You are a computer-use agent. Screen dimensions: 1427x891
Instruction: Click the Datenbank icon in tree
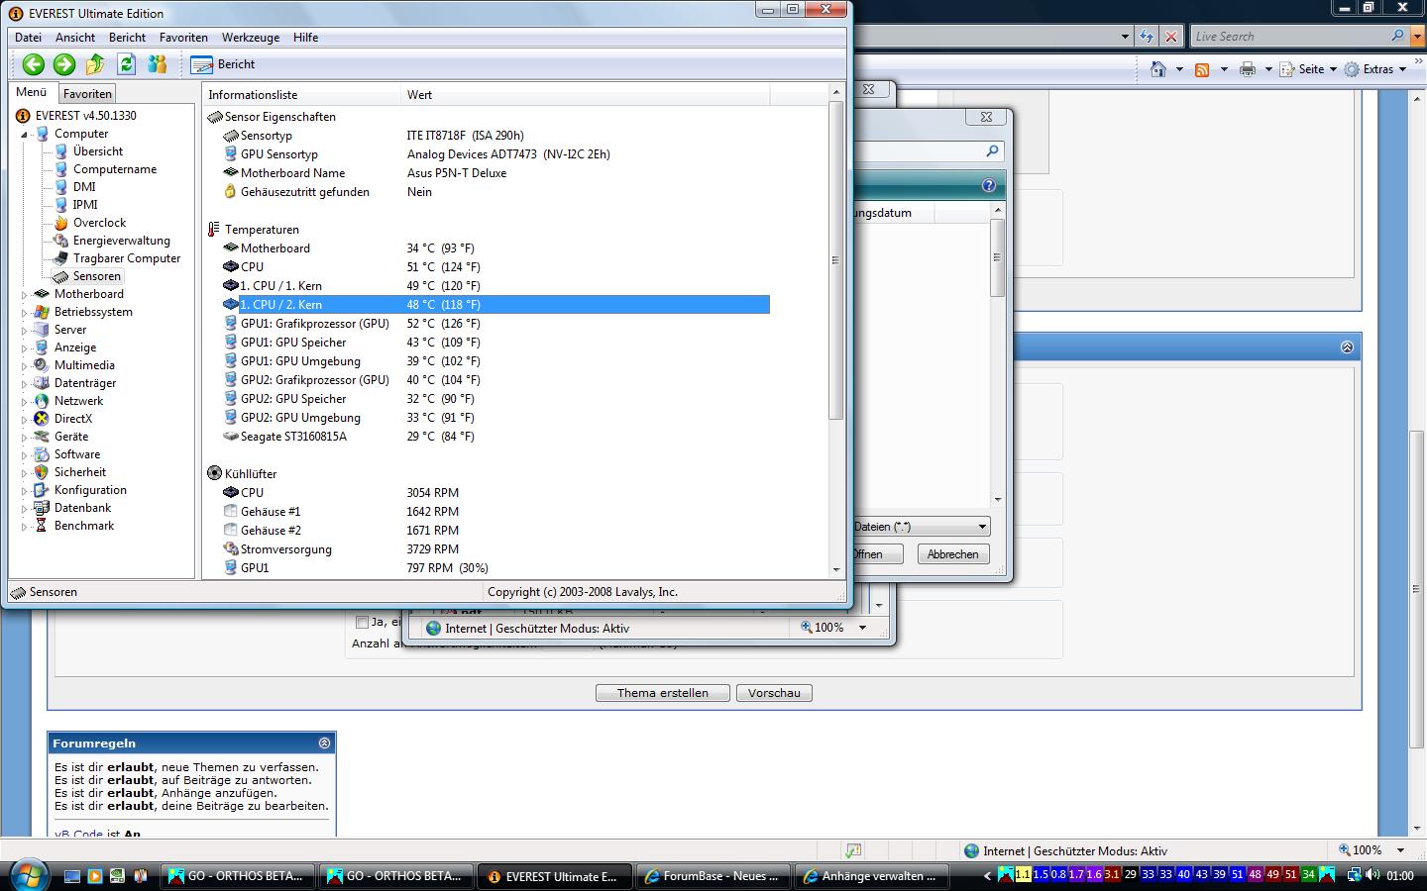(x=41, y=508)
